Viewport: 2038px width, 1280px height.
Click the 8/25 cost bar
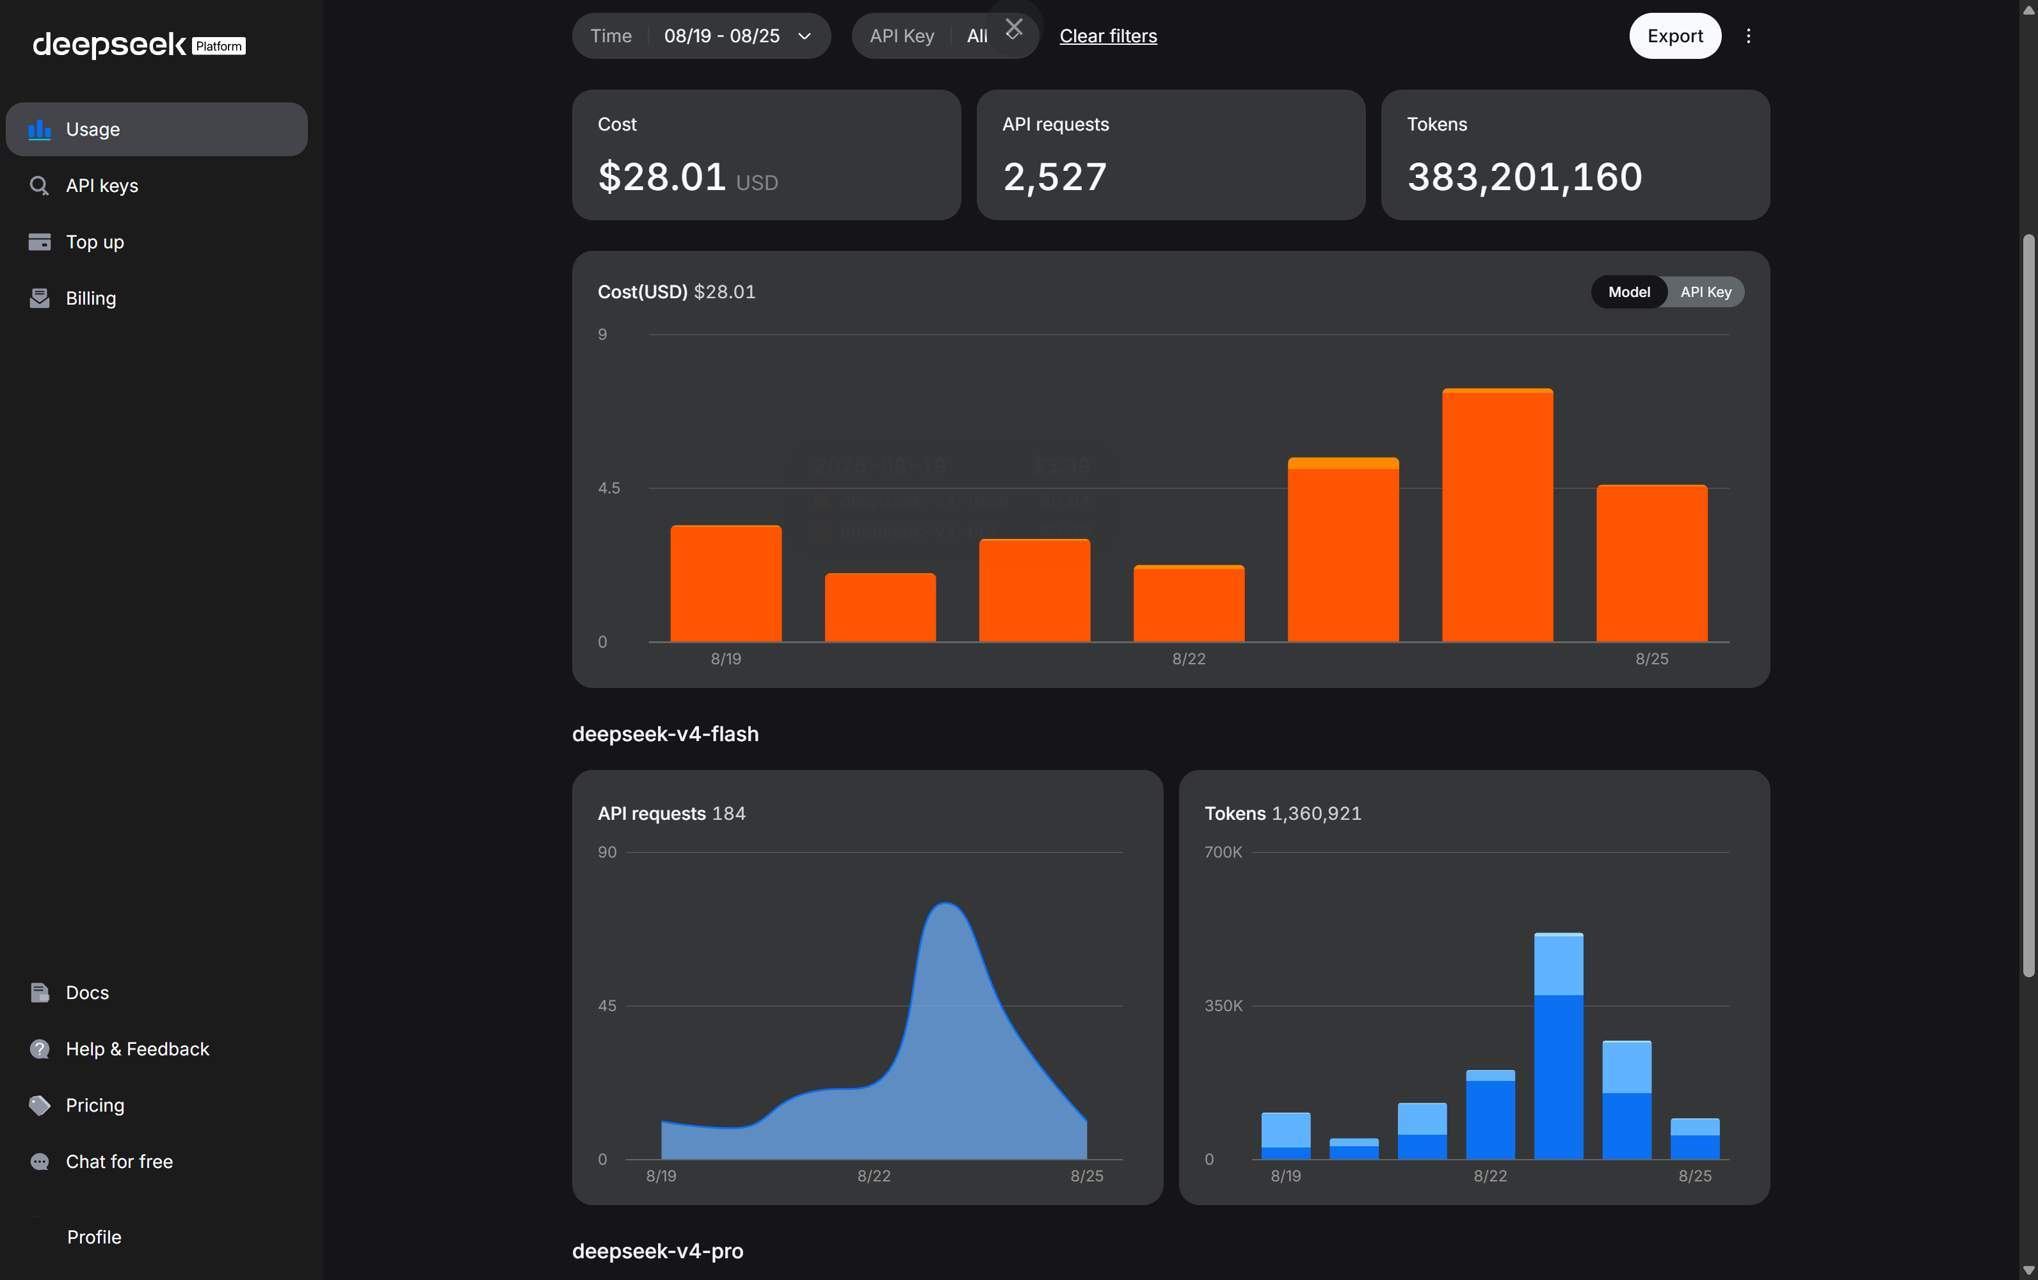1651,563
